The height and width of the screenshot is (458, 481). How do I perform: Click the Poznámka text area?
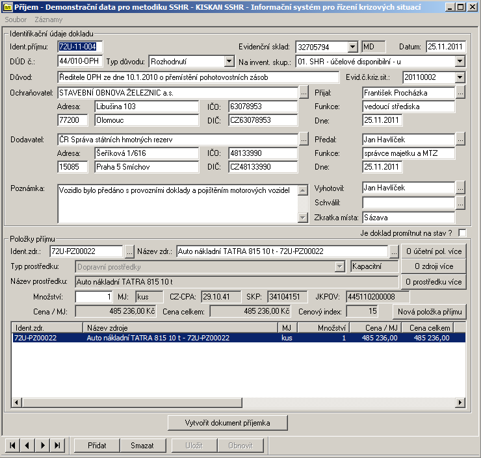tap(178, 203)
